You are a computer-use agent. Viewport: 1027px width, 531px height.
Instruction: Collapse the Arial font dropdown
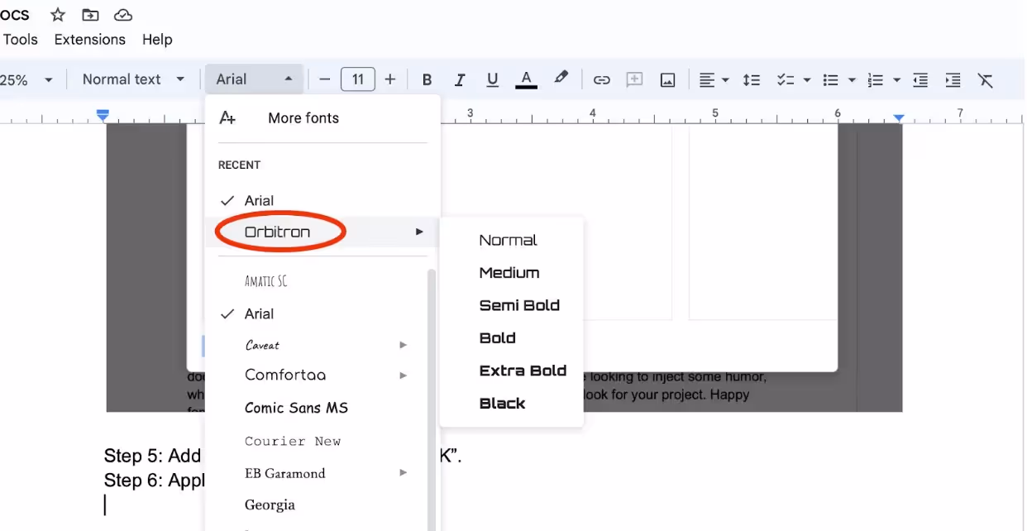pos(254,79)
